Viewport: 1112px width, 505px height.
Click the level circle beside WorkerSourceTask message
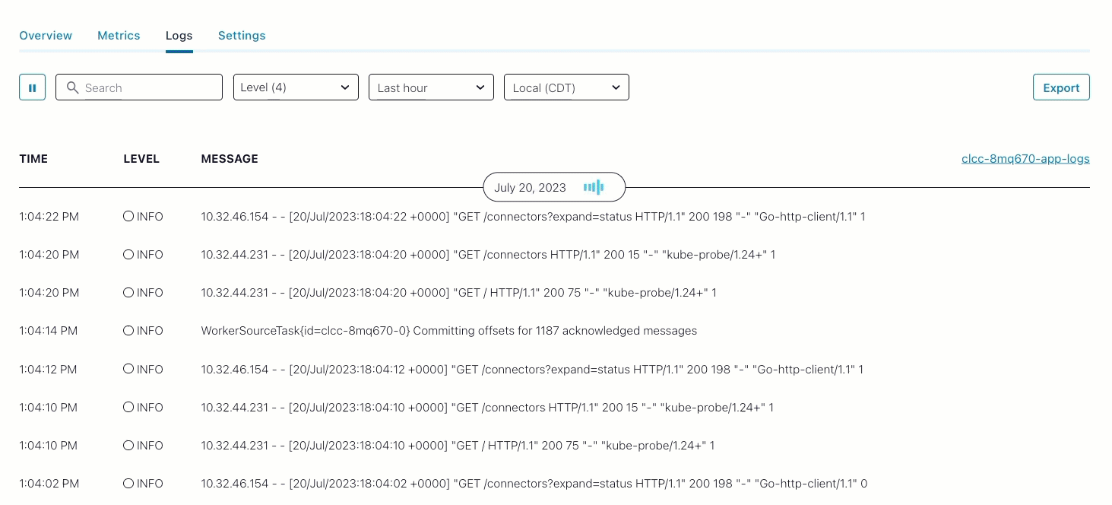click(x=128, y=330)
